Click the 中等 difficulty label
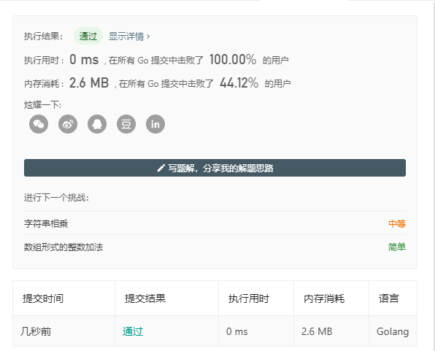 (x=397, y=223)
